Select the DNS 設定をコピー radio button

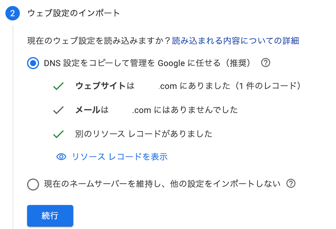tap(33, 63)
